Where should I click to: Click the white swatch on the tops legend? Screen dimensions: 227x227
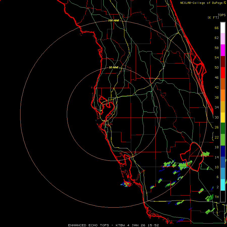click(223, 28)
